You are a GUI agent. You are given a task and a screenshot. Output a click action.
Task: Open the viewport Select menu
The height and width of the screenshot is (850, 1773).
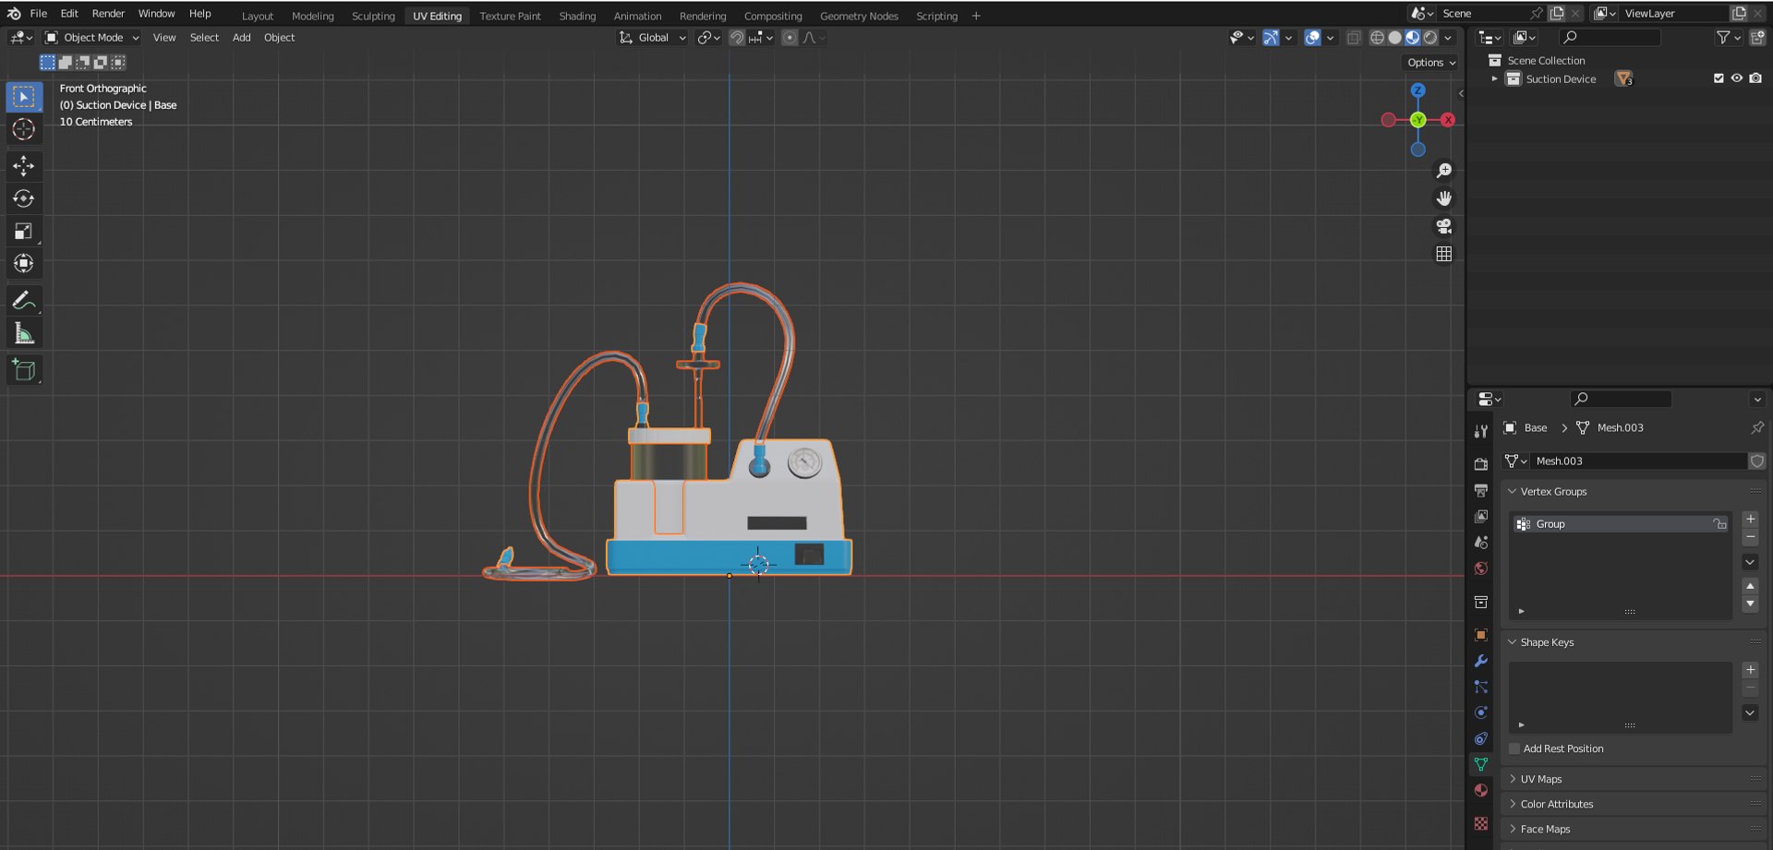point(204,38)
